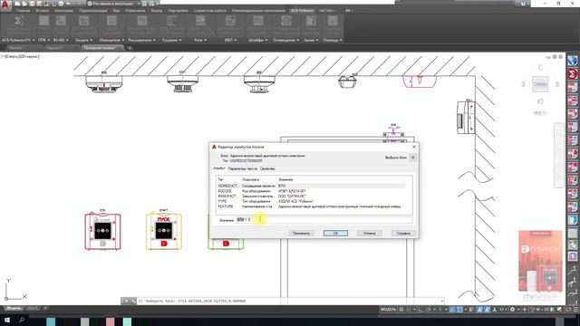Open status bar customization hamburger icon
Image resolution: width=580 pixels, height=326 pixels.
click(x=575, y=310)
